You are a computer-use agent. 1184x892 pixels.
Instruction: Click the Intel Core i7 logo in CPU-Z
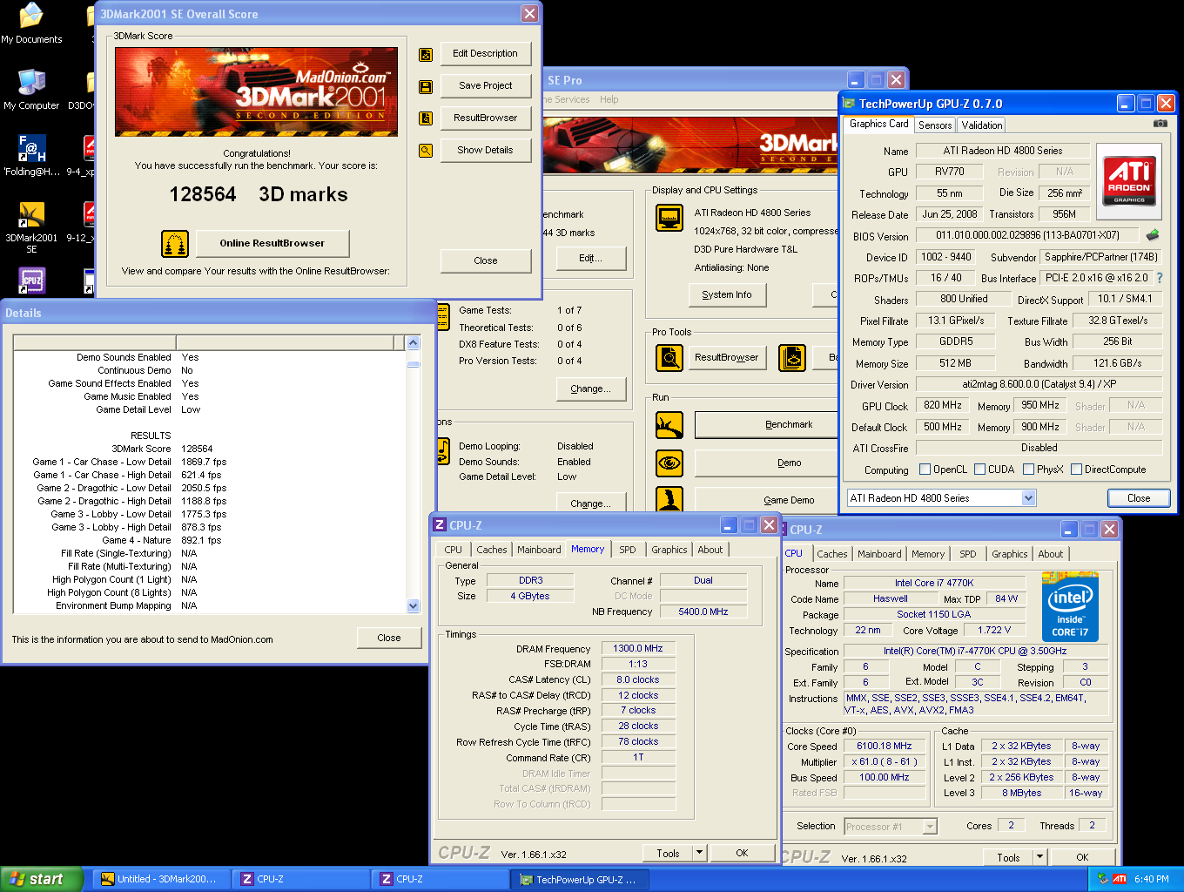click(1070, 607)
